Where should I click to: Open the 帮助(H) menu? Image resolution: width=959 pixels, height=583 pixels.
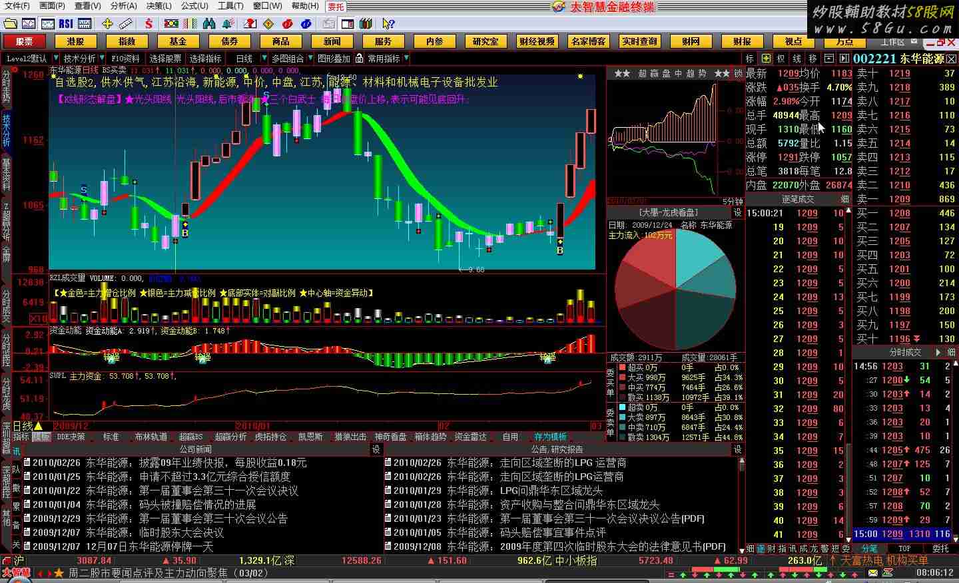pyautogui.click(x=304, y=6)
